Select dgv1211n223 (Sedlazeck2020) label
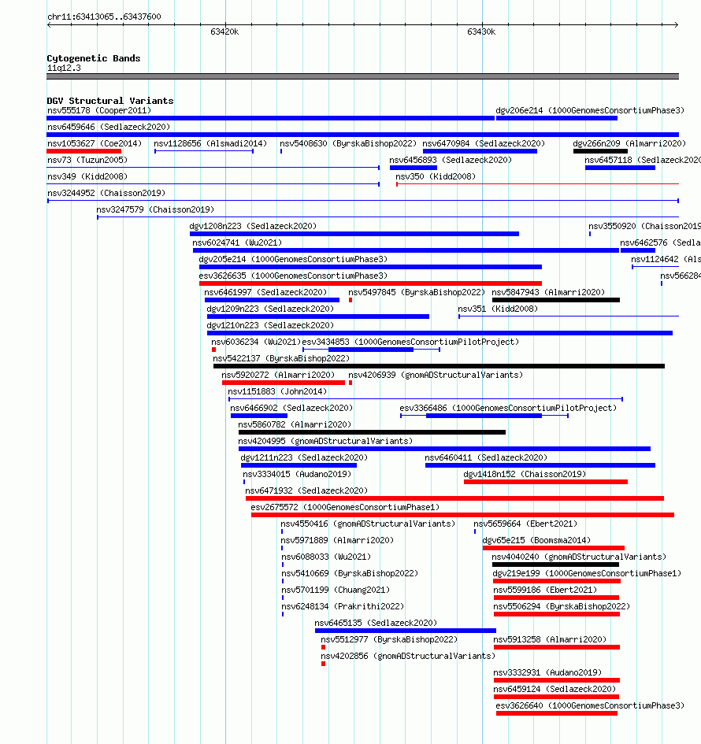 click(x=304, y=458)
